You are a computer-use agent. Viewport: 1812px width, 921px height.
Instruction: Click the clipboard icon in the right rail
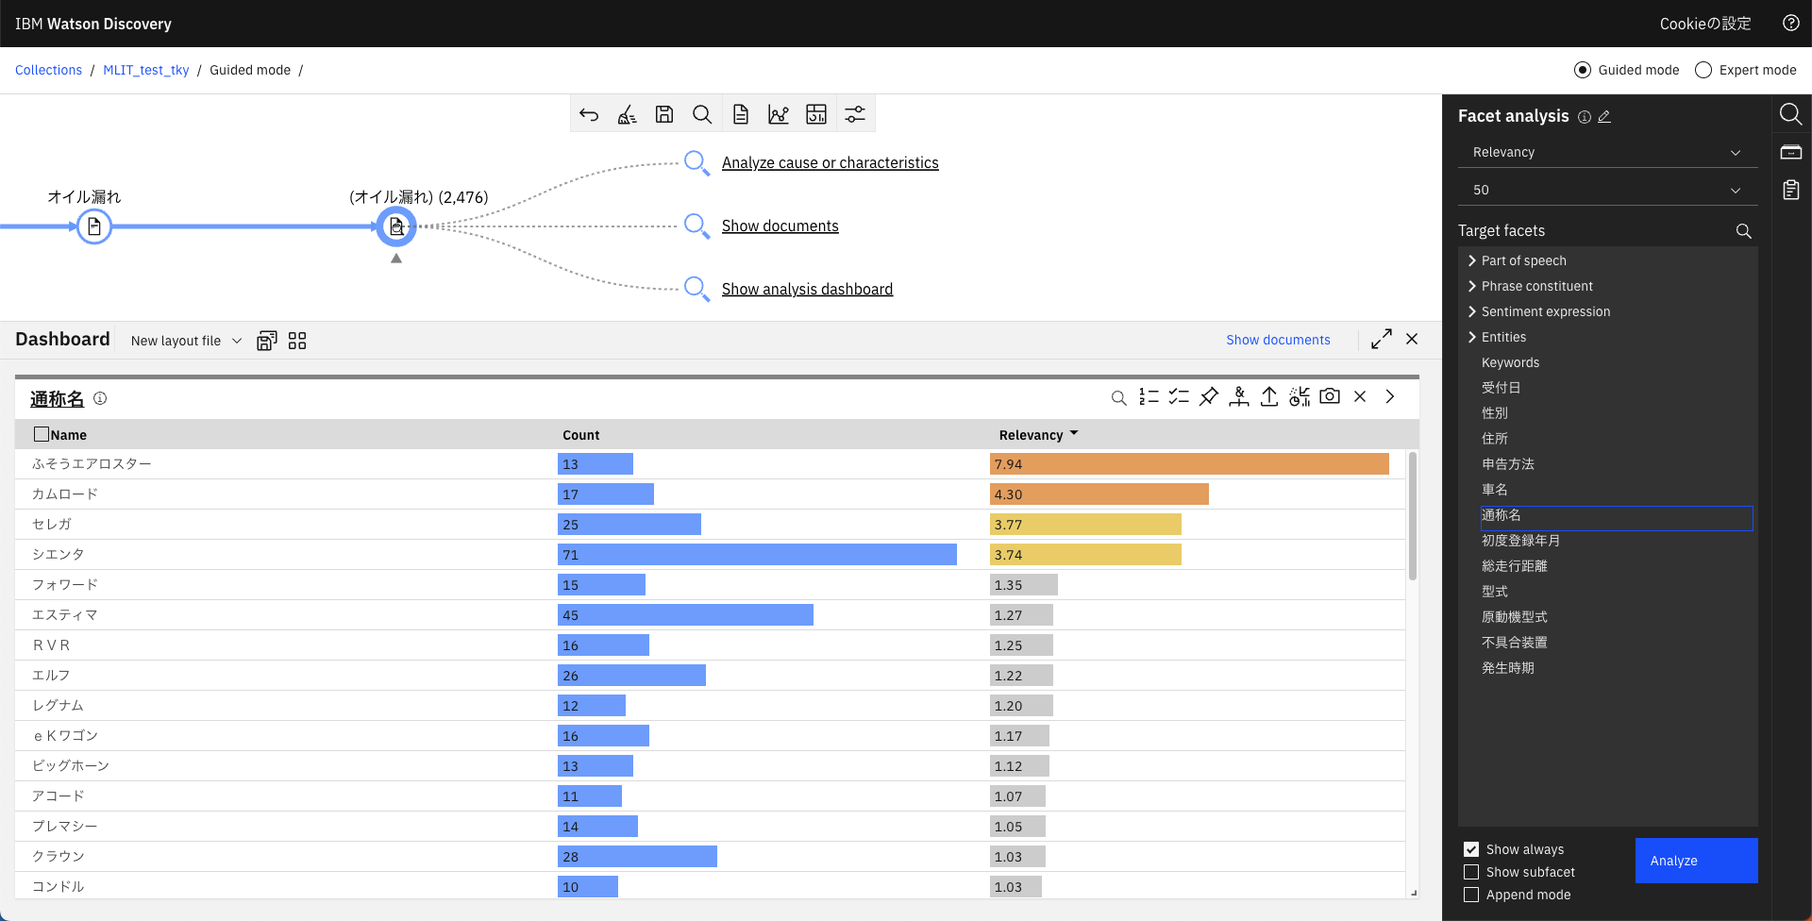point(1790,190)
